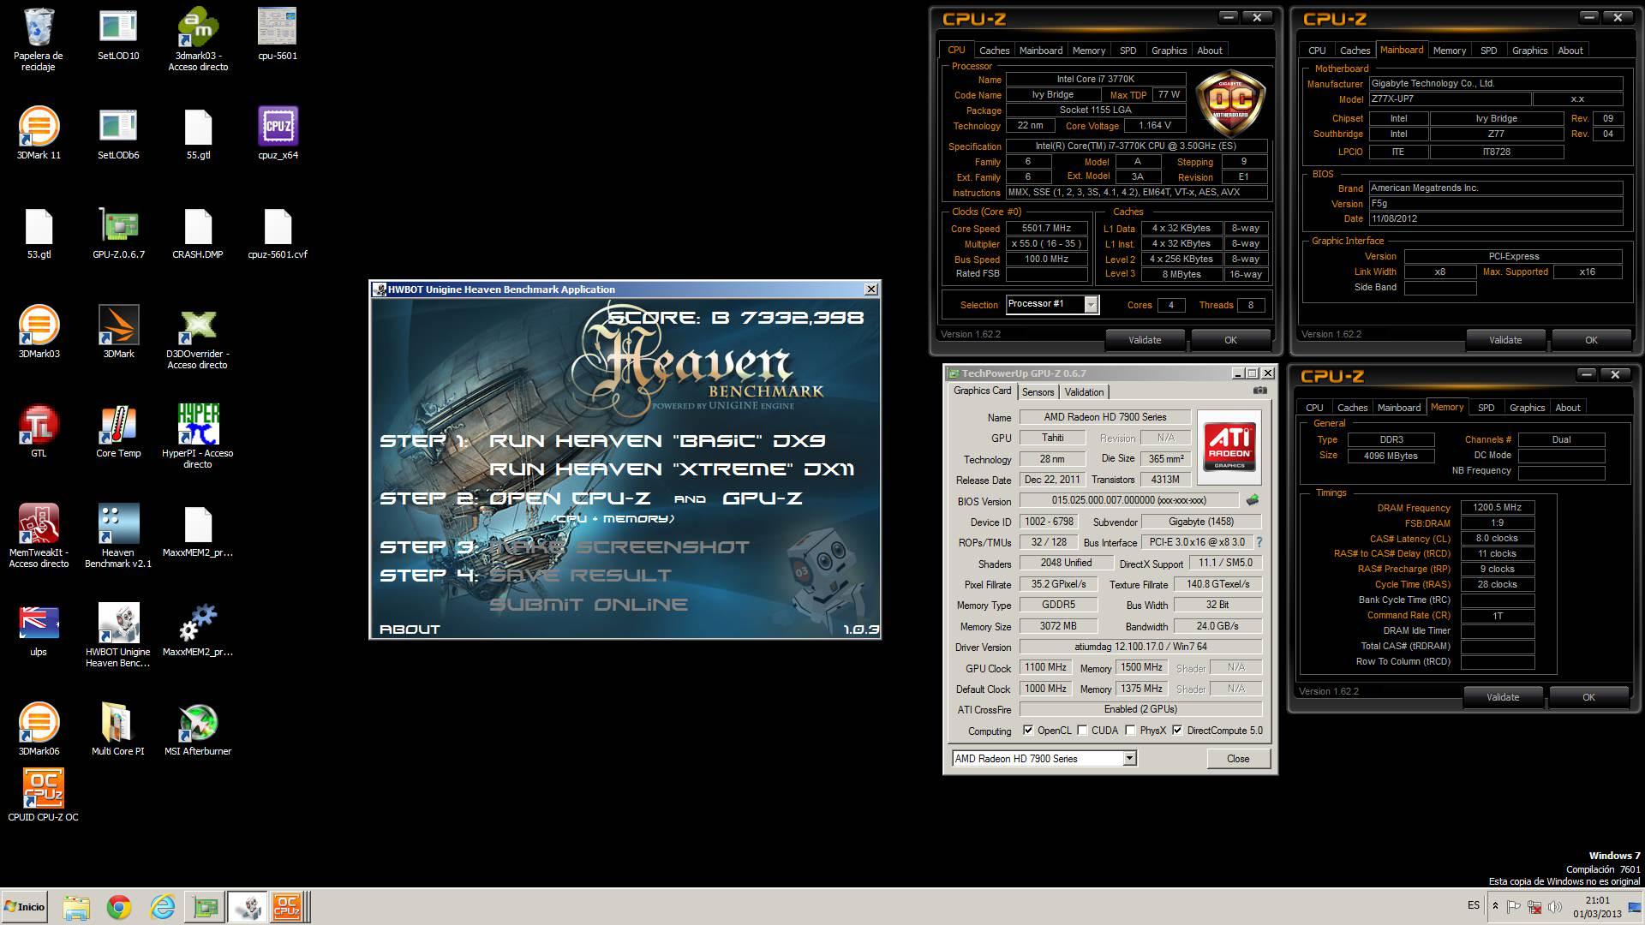1645x925 pixels.
Task: Click SUBMIT ONLINE in Heaven window
Action: [588, 605]
